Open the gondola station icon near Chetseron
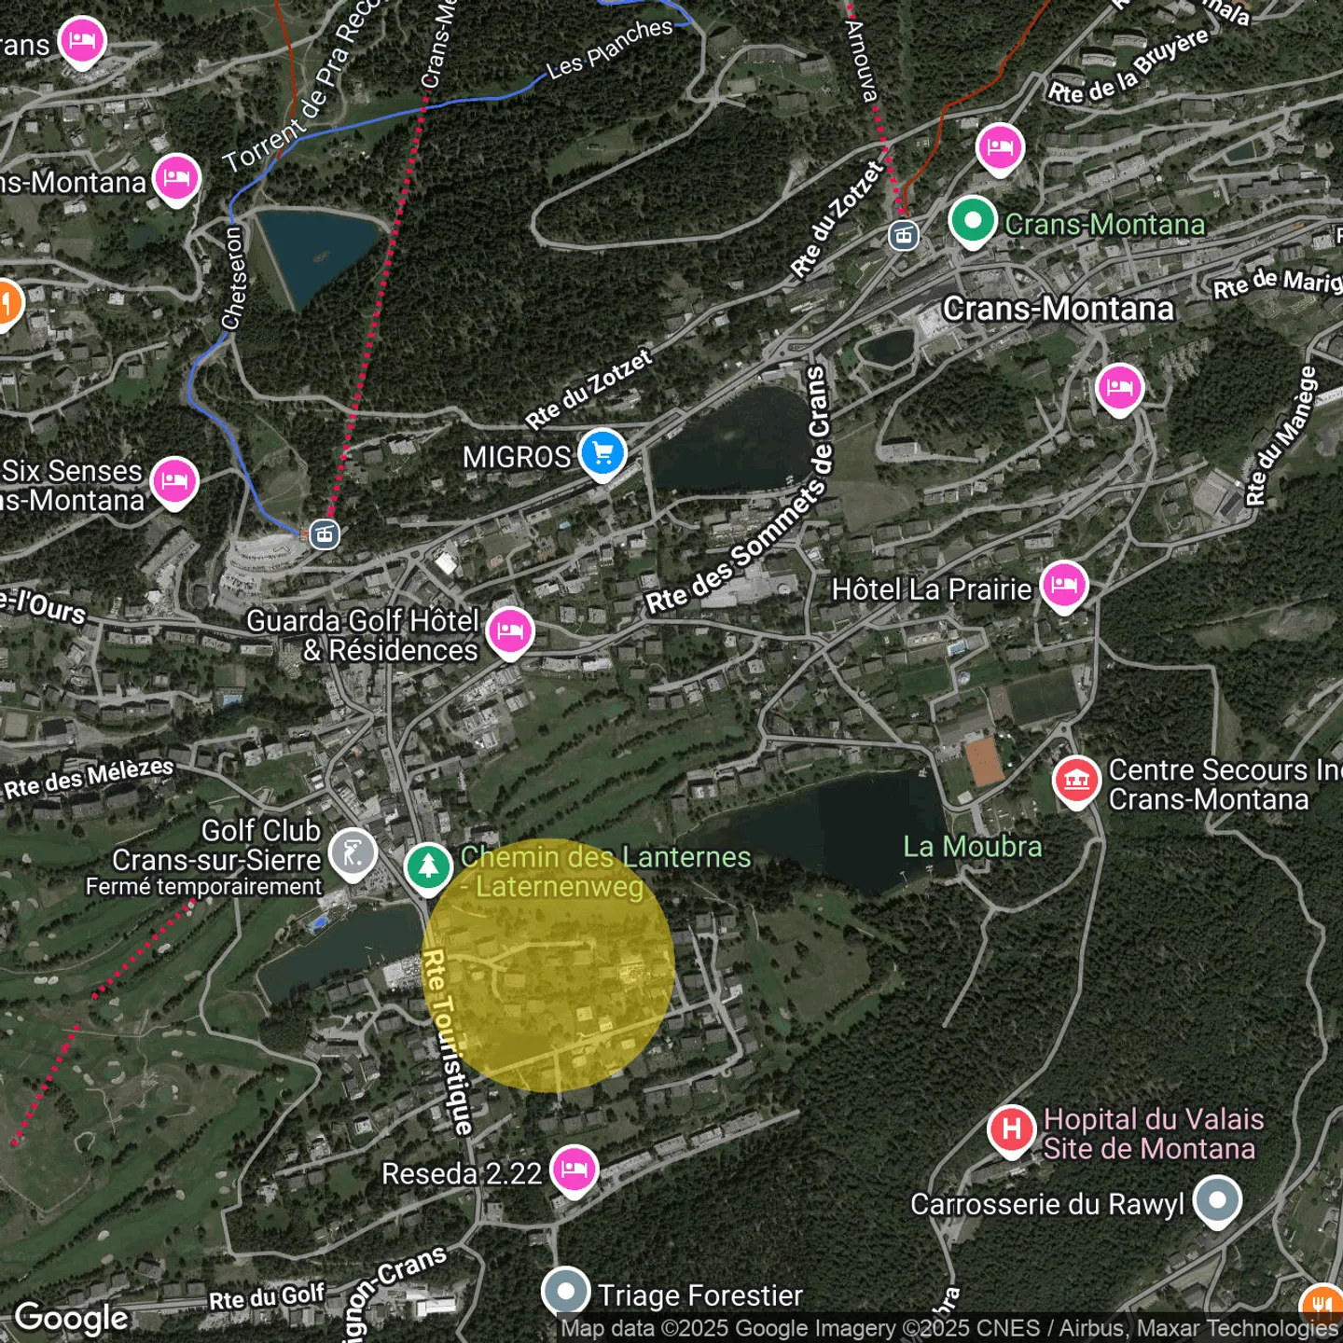The image size is (1343, 1343). [x=324, y=533]
